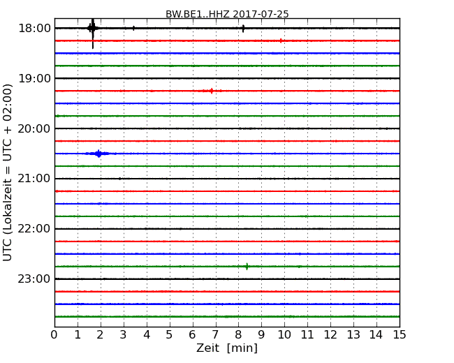Click the UTC Lokalzeit axis label

pyautogui.click(x=7, y=172)
